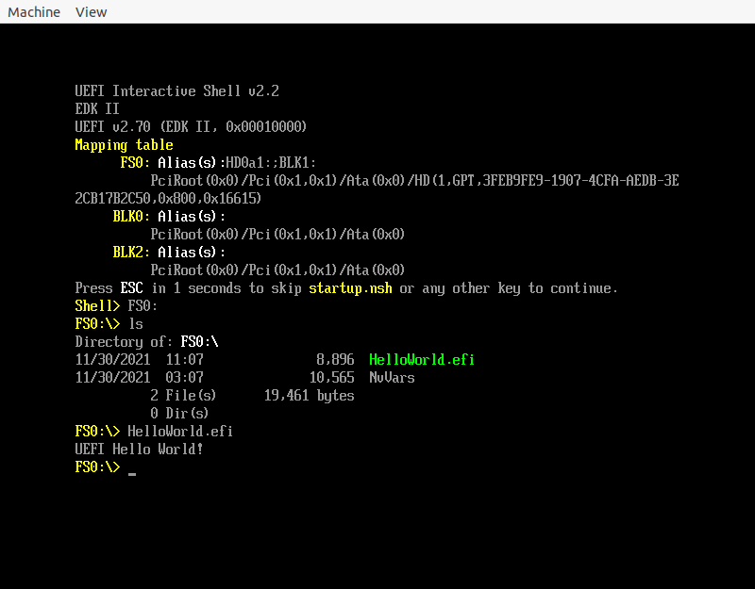This screenshot has height=589, width=755.
Task: Click the '0 Dir(s)' summary
Action: click(x=179, y=413)
